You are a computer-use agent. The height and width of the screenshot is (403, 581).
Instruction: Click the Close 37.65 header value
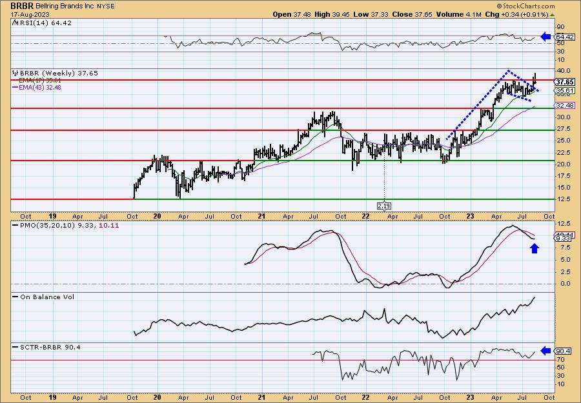tap(411, 14)
